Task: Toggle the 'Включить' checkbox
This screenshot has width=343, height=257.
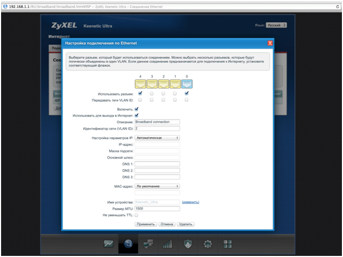Action: point(136,109)
